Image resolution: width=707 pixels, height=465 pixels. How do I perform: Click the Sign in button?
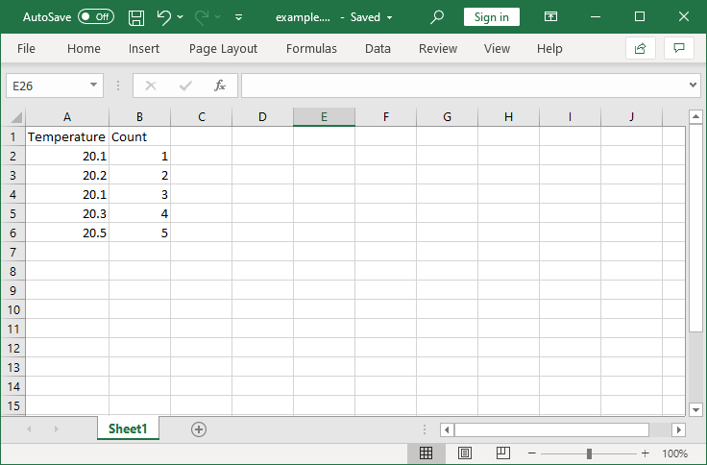pyautogui.click(x=491, y=17)
